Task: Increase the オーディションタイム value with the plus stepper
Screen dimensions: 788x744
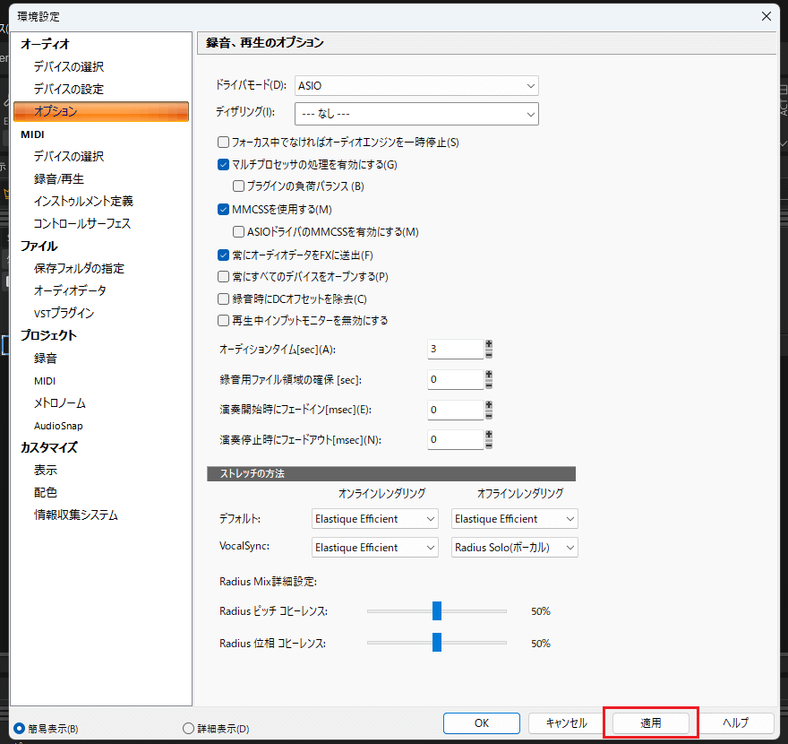Action: coord(489,344)
